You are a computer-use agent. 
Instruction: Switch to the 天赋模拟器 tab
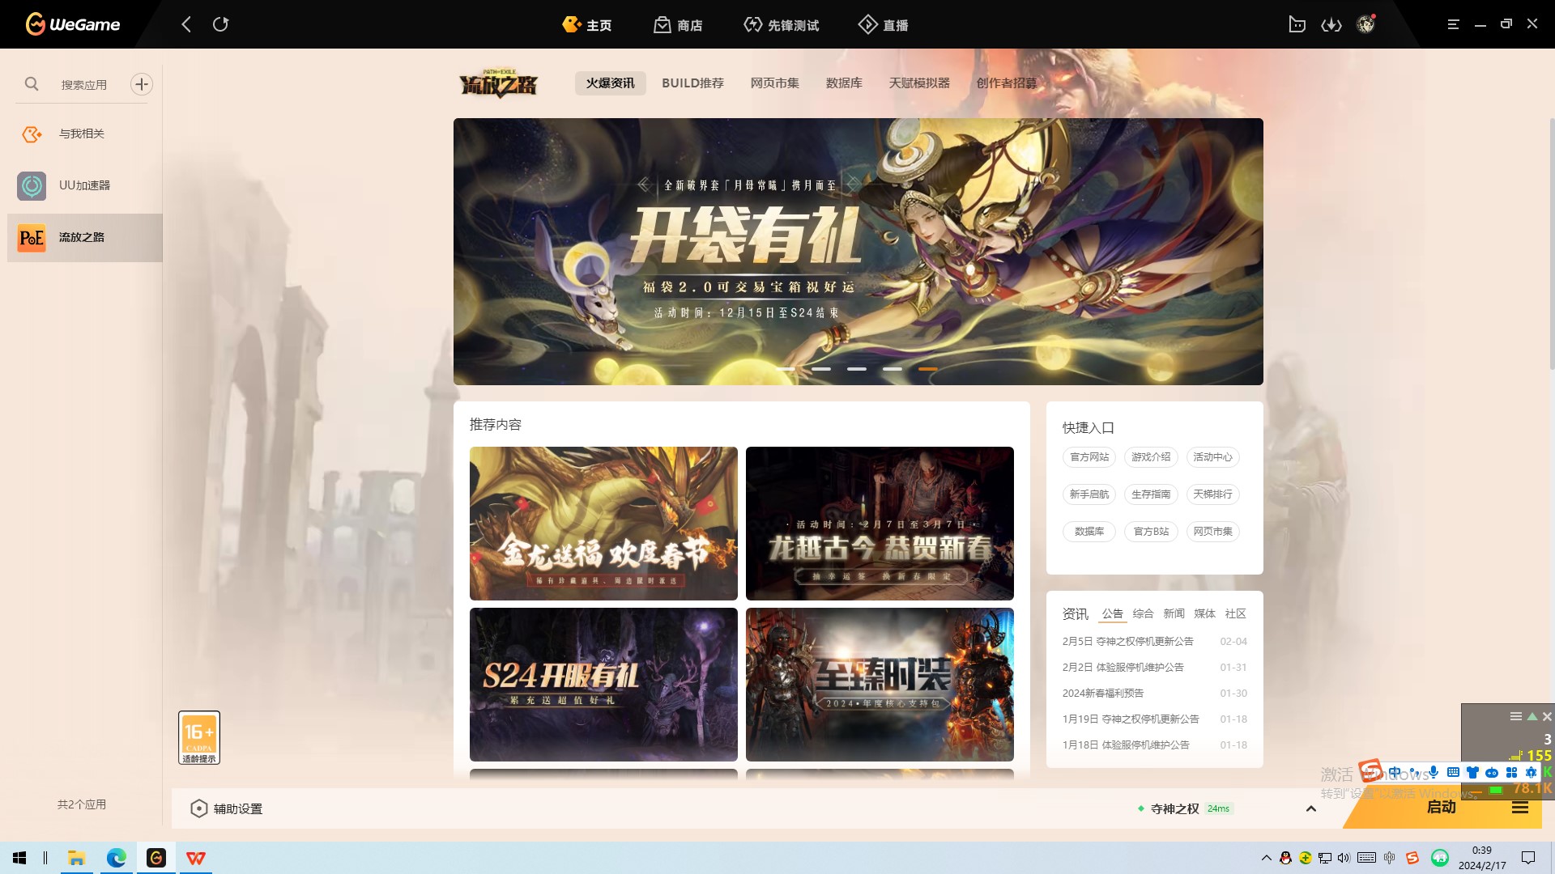919,83
